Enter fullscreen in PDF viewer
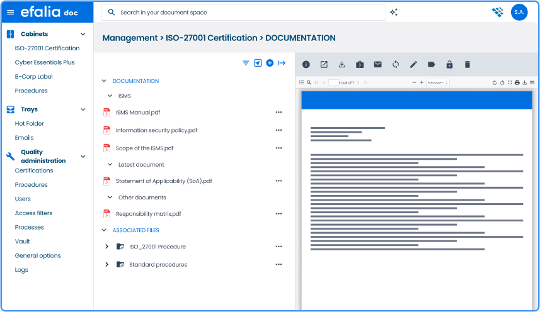Screen dimensions: 540x312 (x=509, y=82)
